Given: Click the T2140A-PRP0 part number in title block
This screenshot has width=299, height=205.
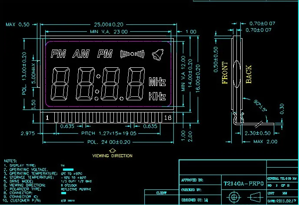Looking at the screenshot, I should 243,184.
